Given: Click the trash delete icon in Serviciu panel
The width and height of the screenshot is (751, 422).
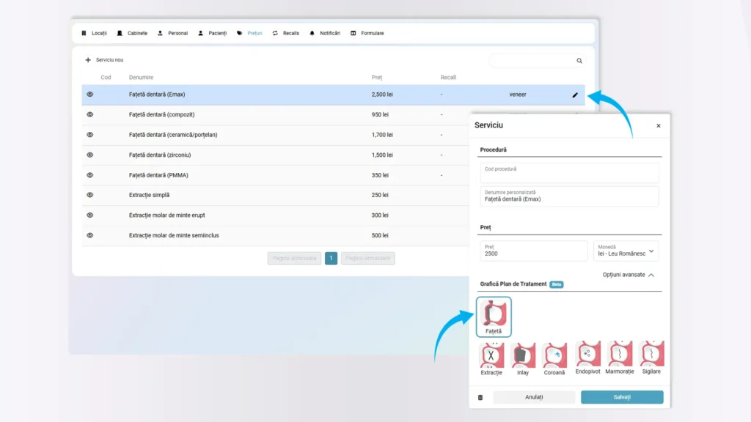Looking at the screenshot, I should coord(480,397).
